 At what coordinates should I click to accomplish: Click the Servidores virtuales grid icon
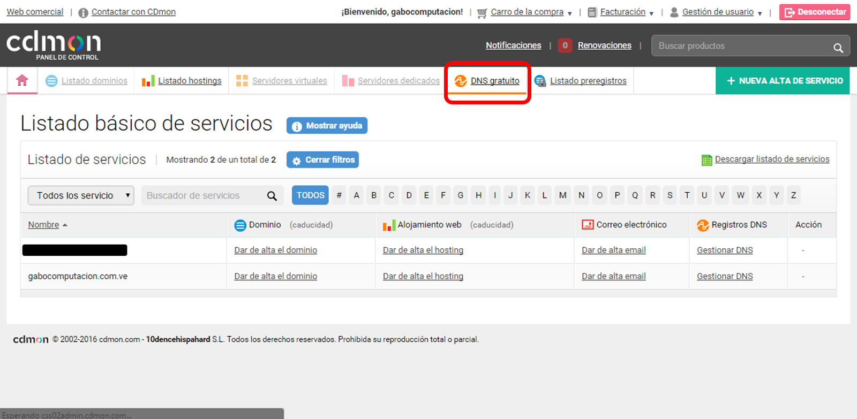coord(242,81)
